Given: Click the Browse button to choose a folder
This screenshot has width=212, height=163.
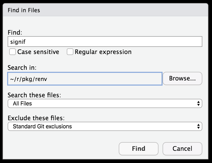Looking at the screenshot, I should pyautogui.click(x=182, y=78).
